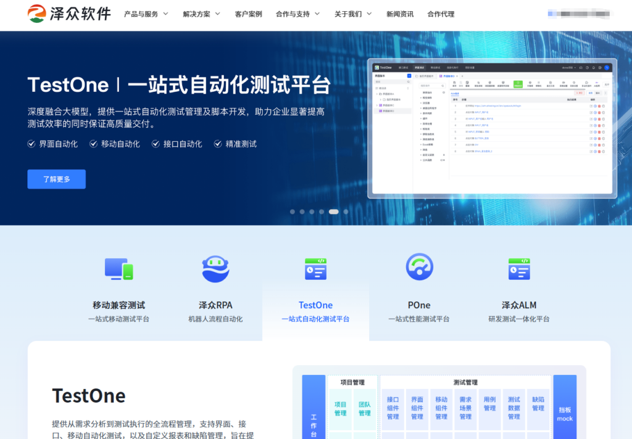Select the 客户案例 menu item
The width and height of the screenshot is (632, 439).
pyautogui.click(x=249, y=13)
